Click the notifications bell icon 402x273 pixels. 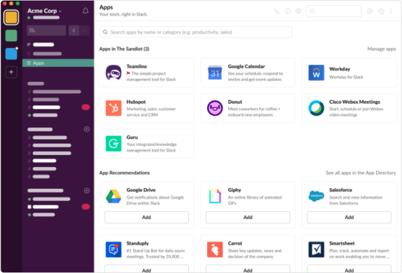coord(85,11)
